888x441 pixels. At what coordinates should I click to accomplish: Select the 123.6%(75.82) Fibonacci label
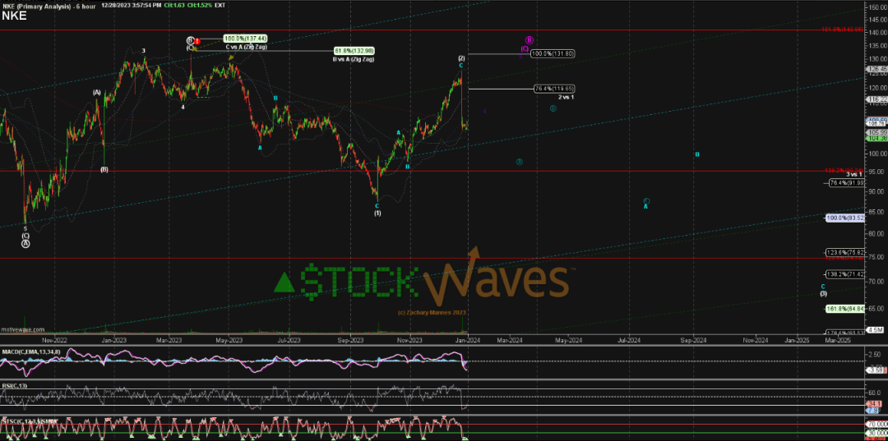click(x=845, y=252)
